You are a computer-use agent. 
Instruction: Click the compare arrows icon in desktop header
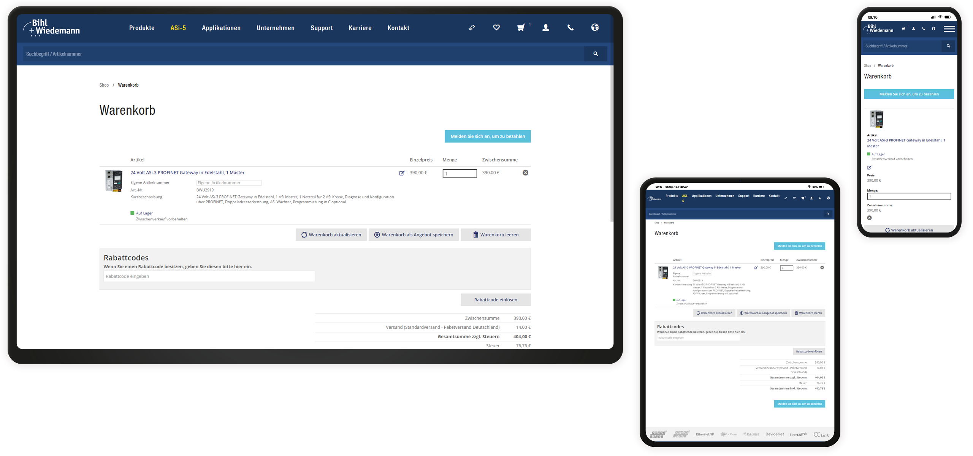(472, 28)
